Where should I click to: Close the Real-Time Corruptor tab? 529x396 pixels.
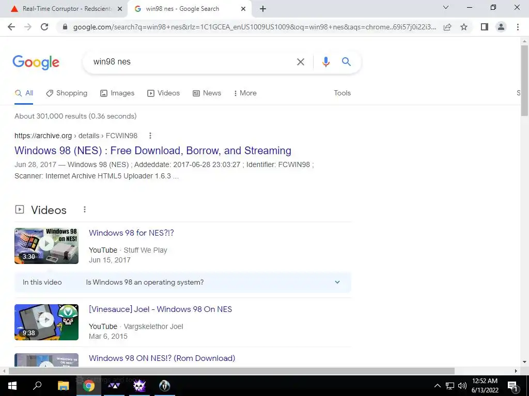coord(119,9)
